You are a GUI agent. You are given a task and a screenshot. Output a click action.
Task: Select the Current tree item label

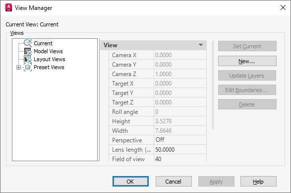pos(43,43)
